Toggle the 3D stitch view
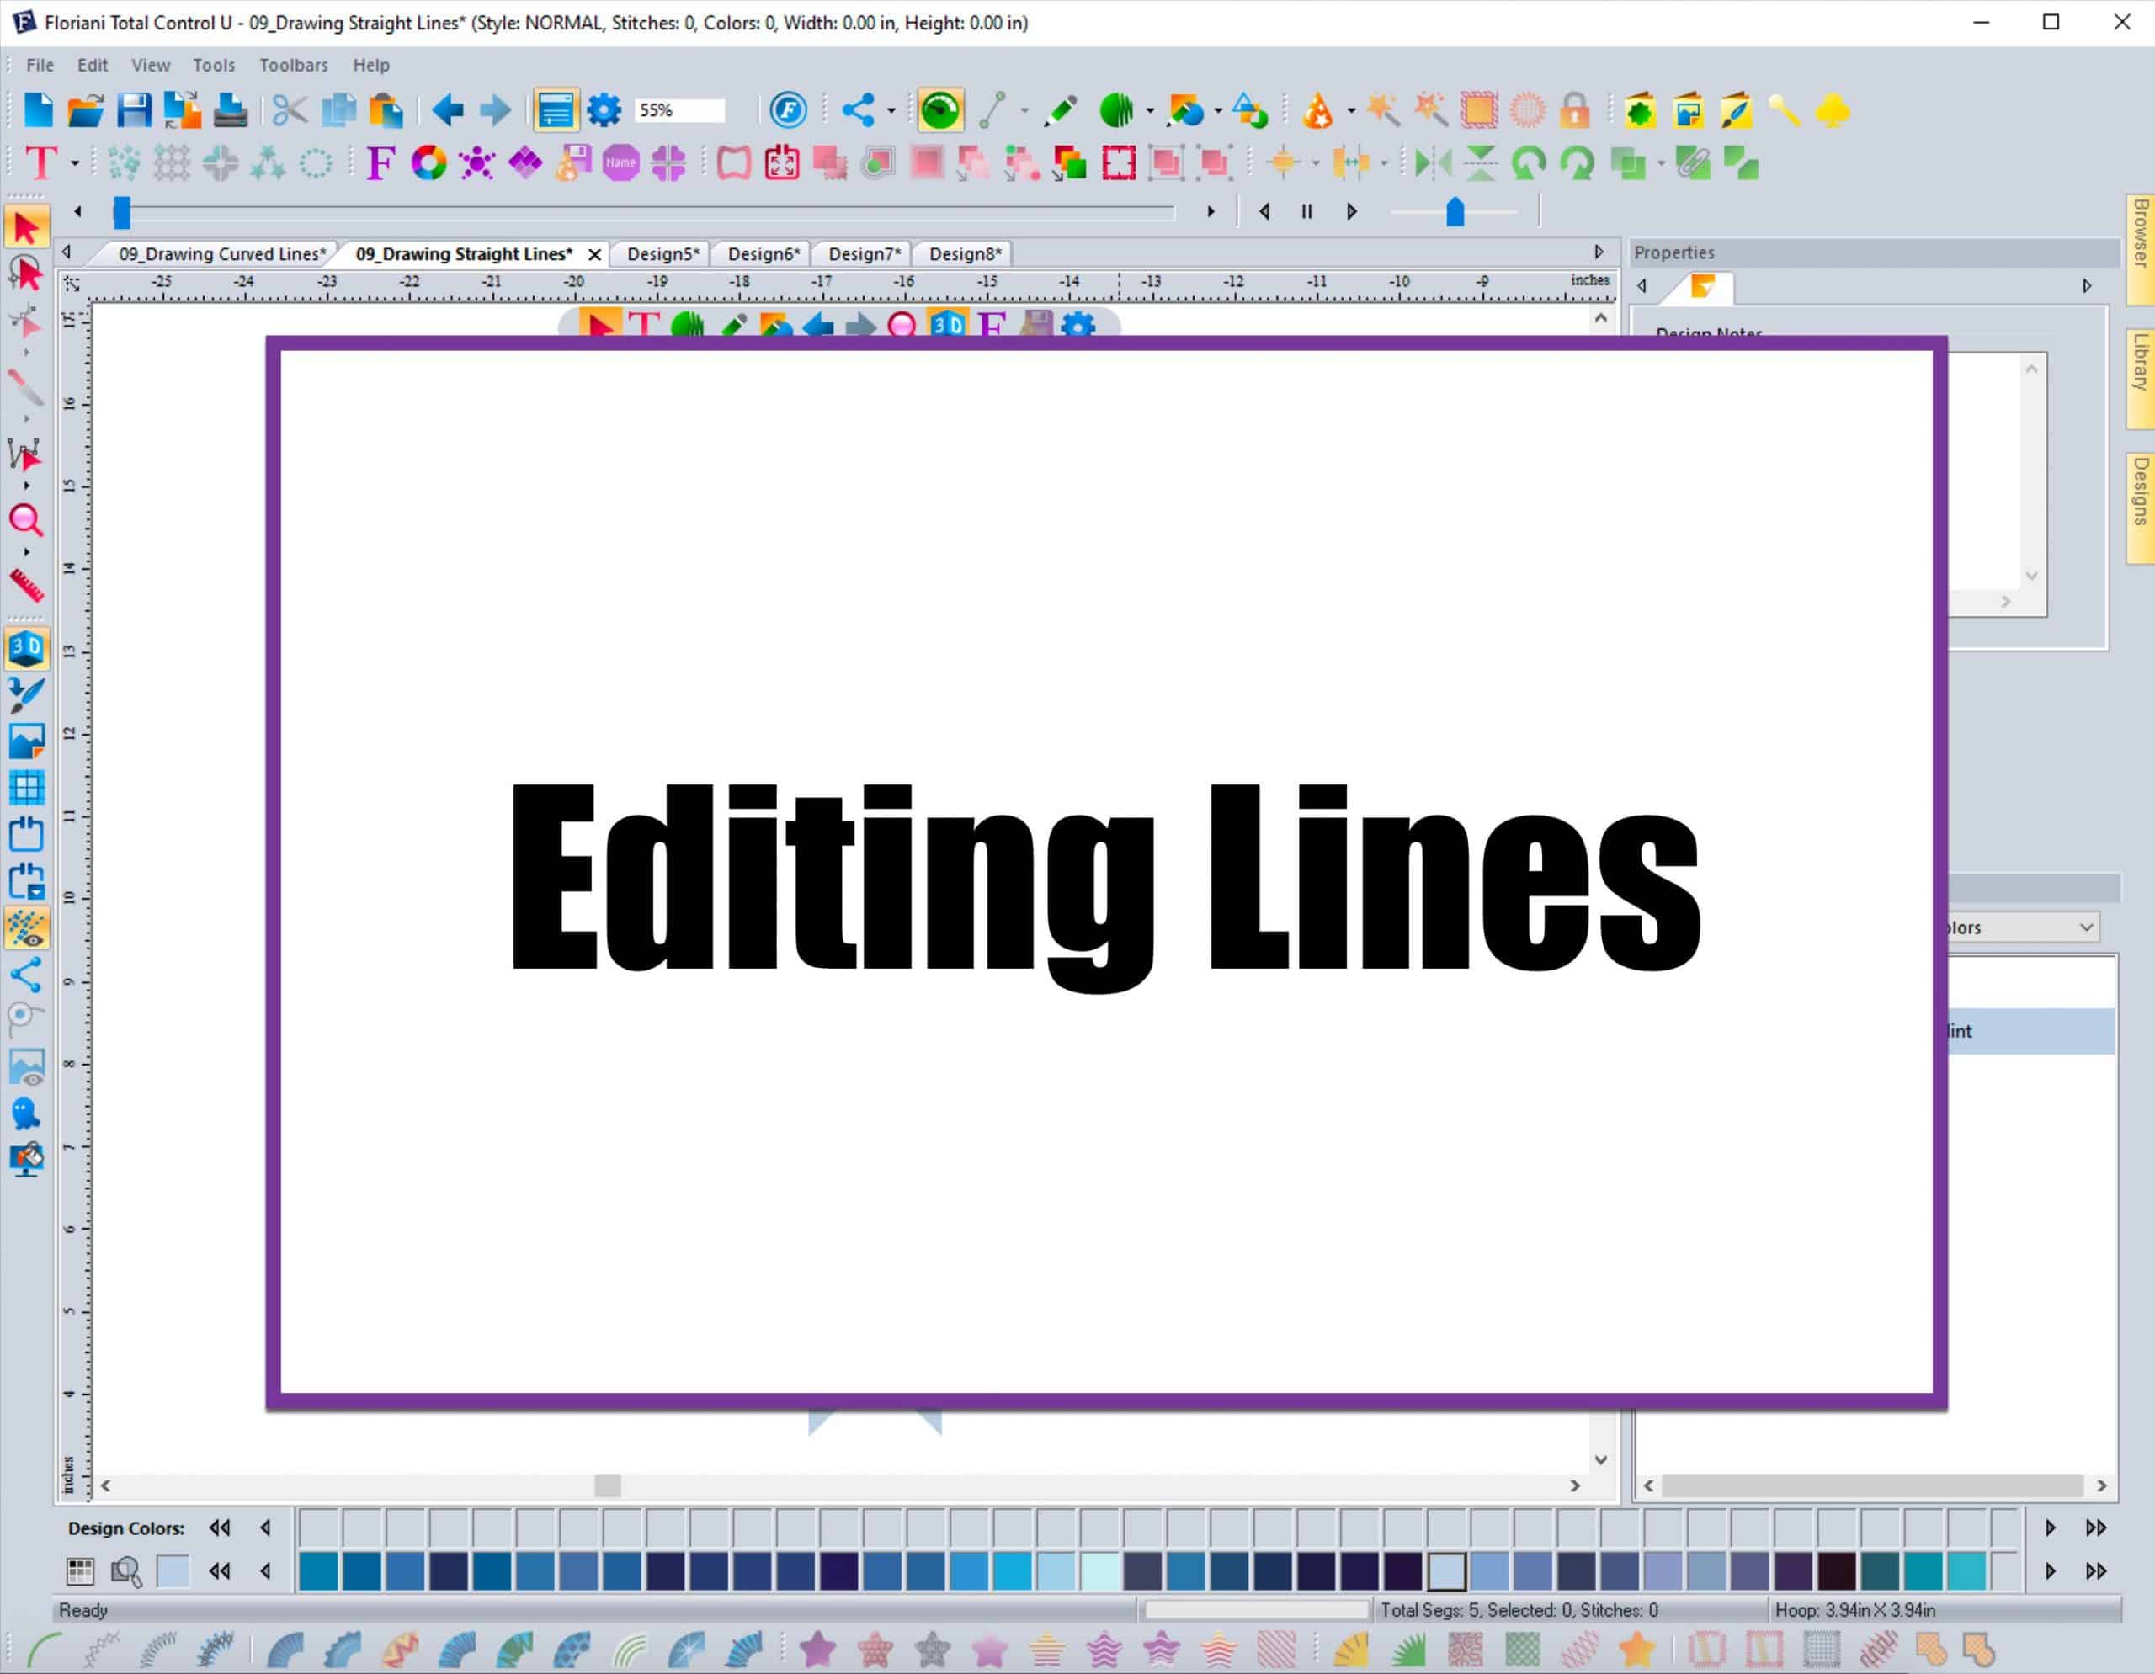This screenshot has height=1674, width=2155. click(x=27, y=648)
